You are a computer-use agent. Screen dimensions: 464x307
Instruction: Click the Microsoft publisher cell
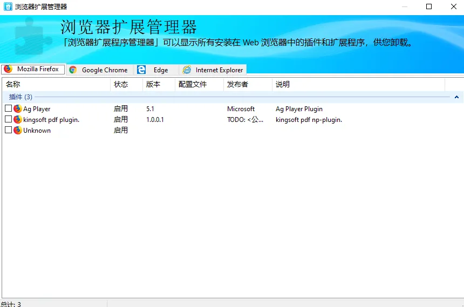(x=241, y=109)
